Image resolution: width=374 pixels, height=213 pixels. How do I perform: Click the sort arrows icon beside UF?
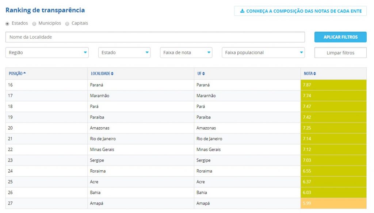[203, 74]
